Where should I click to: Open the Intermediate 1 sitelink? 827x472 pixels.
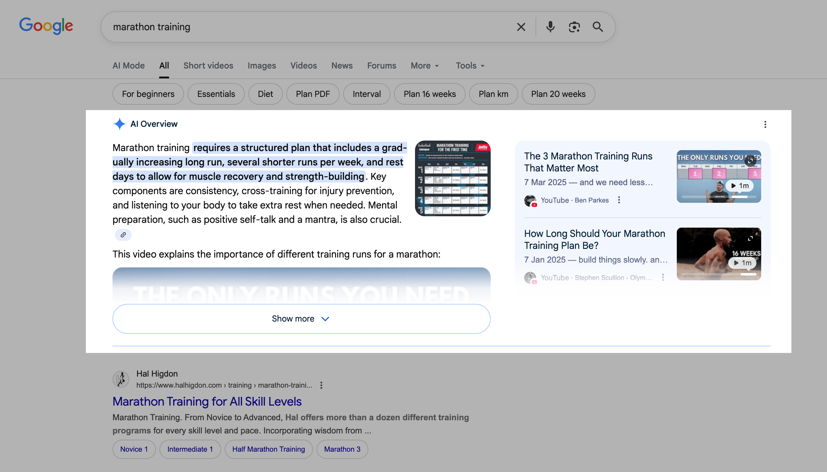(190, 449)
